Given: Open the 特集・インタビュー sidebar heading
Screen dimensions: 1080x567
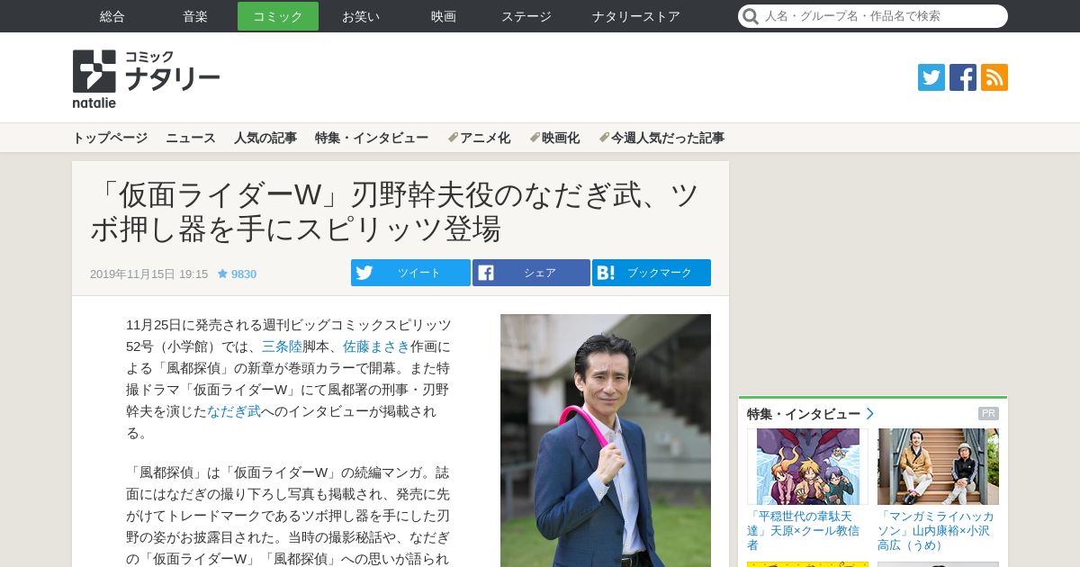Looking at the screenshot, I should [x=804, y=414].
